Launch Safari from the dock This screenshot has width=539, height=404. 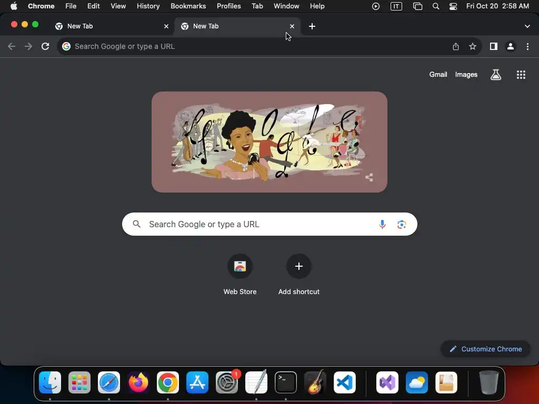pos(109,382)
